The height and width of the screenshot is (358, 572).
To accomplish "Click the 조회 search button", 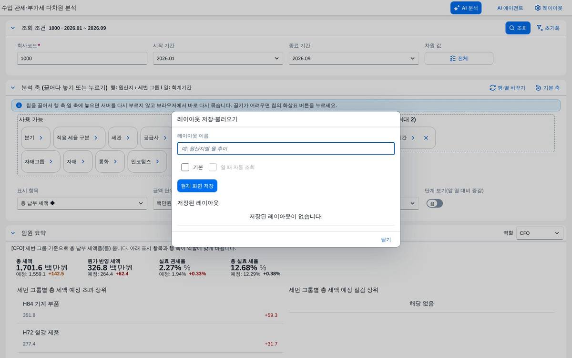I will (518, 28).
